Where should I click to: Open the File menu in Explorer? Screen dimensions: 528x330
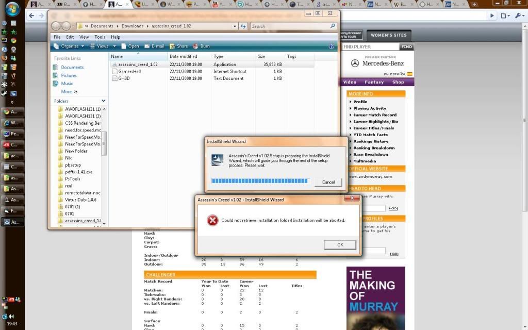pos(57,37)
